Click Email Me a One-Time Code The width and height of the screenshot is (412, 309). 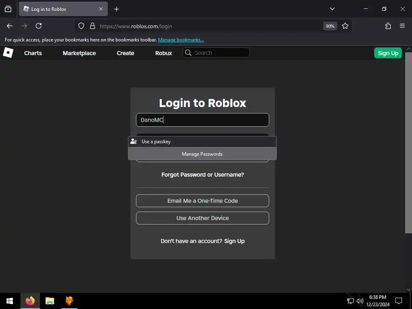click(x=203, y=201)
